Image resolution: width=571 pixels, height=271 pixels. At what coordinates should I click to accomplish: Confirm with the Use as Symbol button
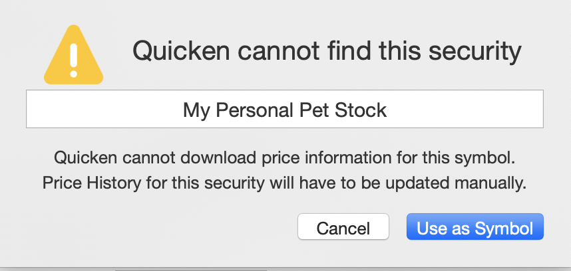[x=475, y=226]
